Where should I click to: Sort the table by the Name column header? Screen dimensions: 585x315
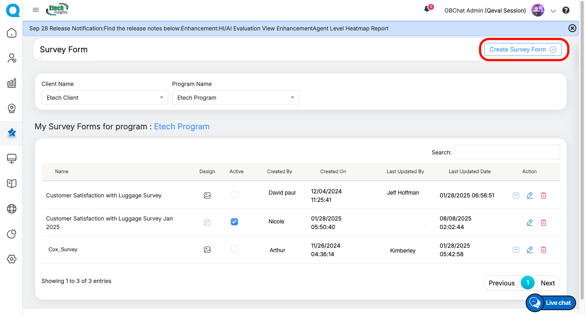click(x=62, y=171)
